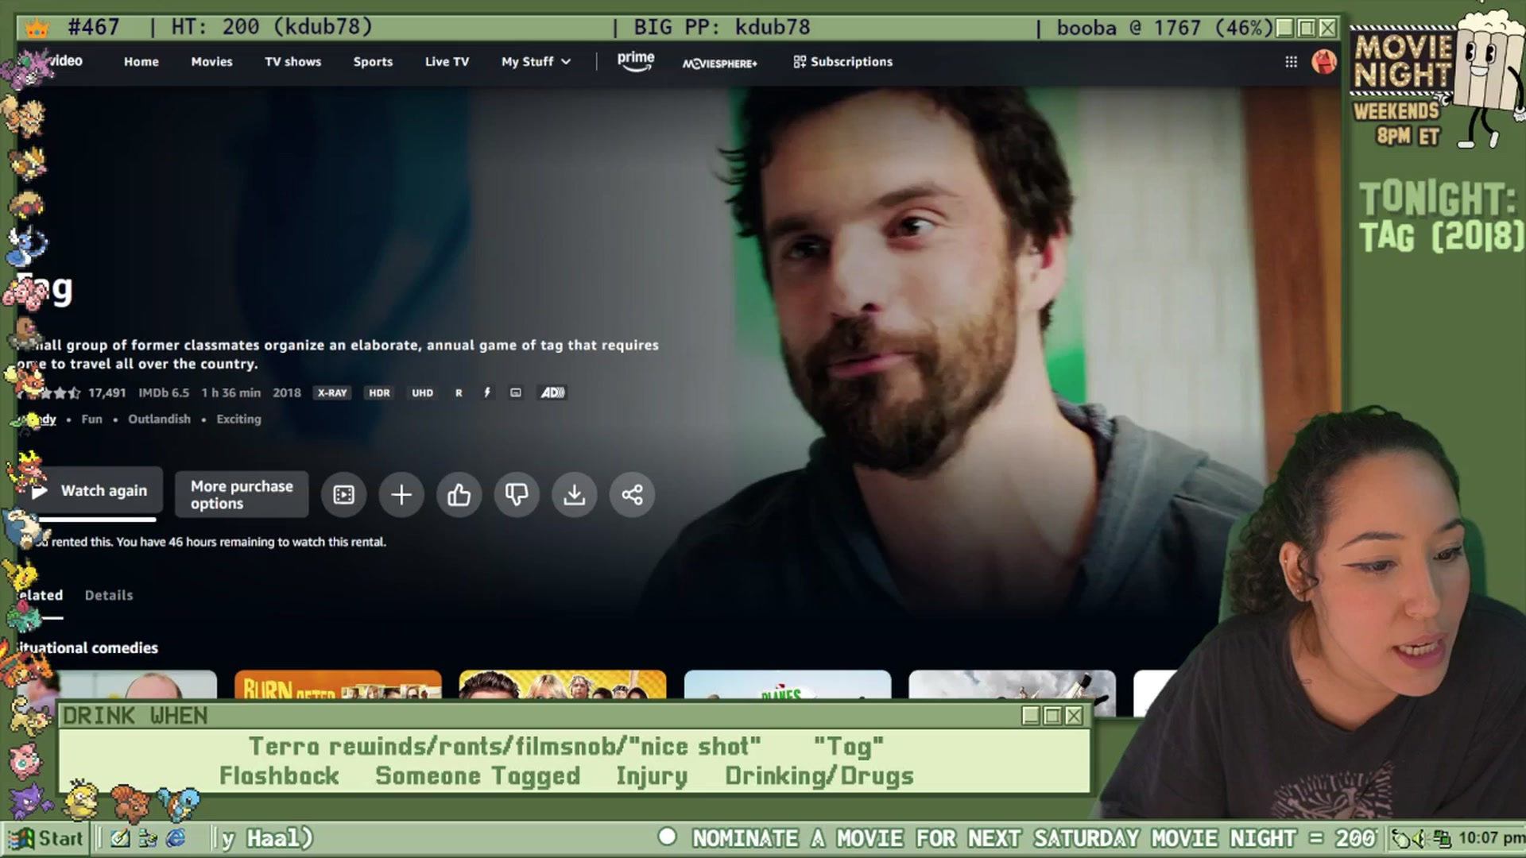This screenshot has width=1526, height=858.
Task: Open the yellow group-poster movie thumbnail
Action: 563,684
